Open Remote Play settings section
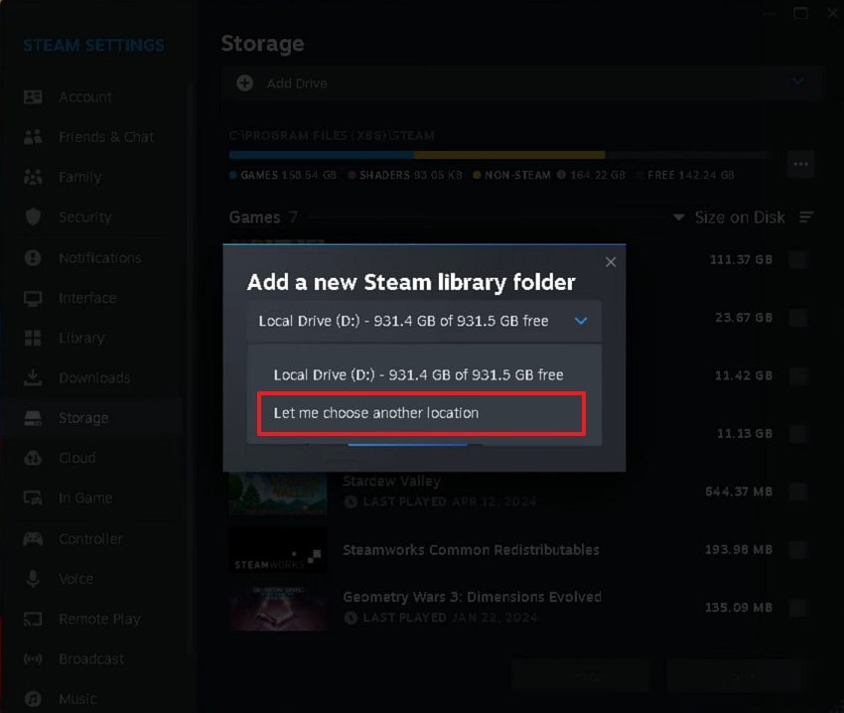 pos(99,619)
